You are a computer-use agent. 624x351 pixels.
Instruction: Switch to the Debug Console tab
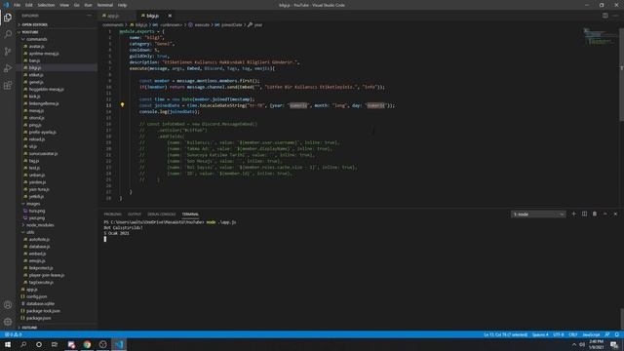[x=162, y=214]
